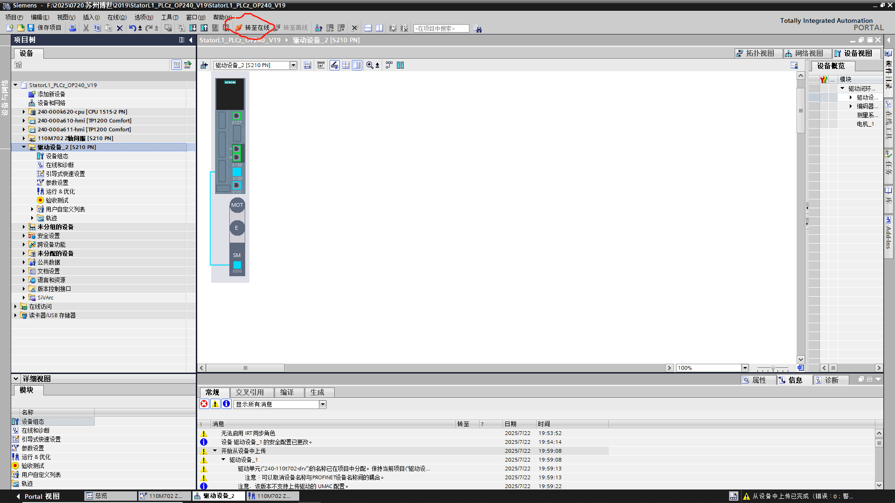Expand the 用户自定义列表 tree node

point(32,209)
